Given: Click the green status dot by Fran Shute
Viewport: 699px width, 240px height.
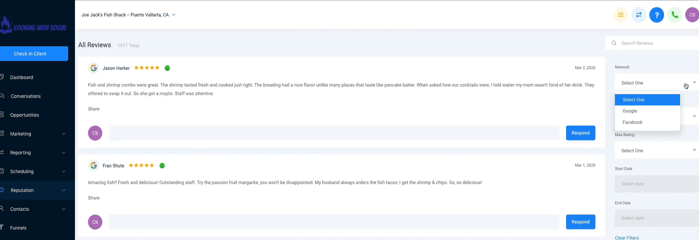Looking at the screenshot, I should pos(162,166).
